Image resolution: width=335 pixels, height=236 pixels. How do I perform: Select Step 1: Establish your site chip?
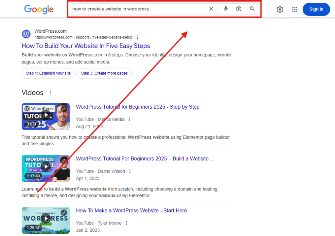click(48, 73)
